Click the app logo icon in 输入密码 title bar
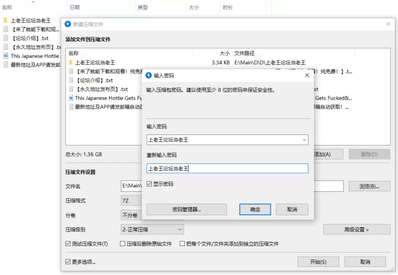This screenshot has height=275, width=398. pos(148,75)
